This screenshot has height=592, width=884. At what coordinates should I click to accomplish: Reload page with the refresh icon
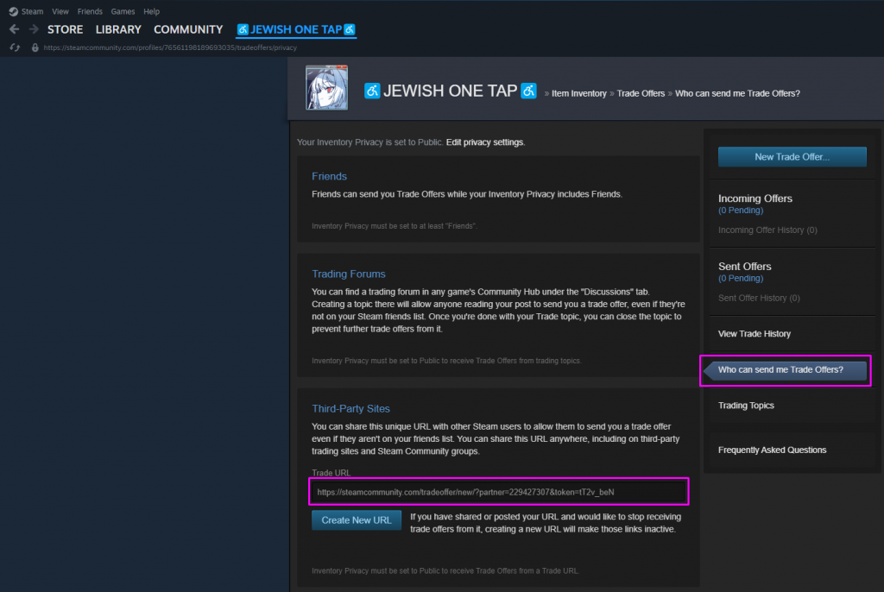[15, 47]
